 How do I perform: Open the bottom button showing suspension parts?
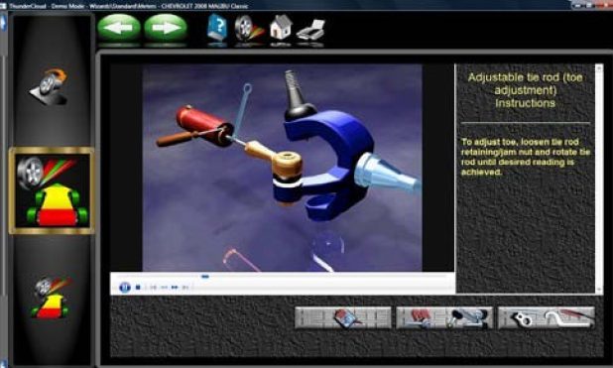coord(444,317)
